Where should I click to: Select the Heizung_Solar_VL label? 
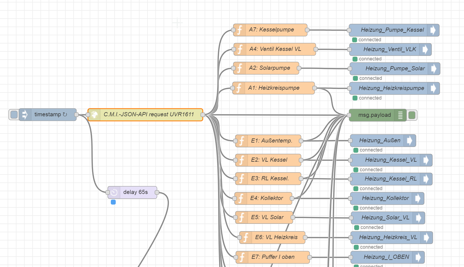(x=385, y=217)
